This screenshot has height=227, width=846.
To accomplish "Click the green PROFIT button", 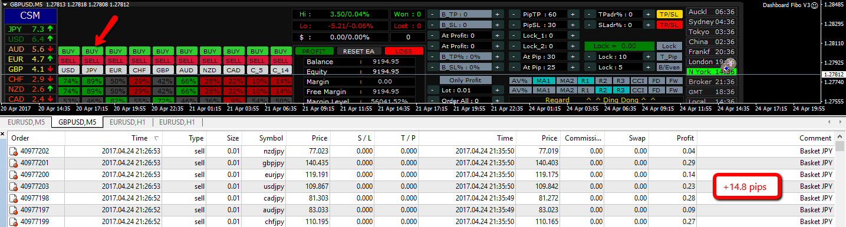I will point(314,51).
